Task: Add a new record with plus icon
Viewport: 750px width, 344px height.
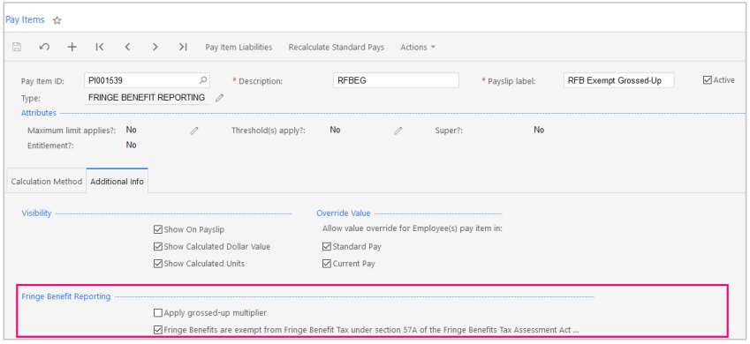Action: point(72,47)
